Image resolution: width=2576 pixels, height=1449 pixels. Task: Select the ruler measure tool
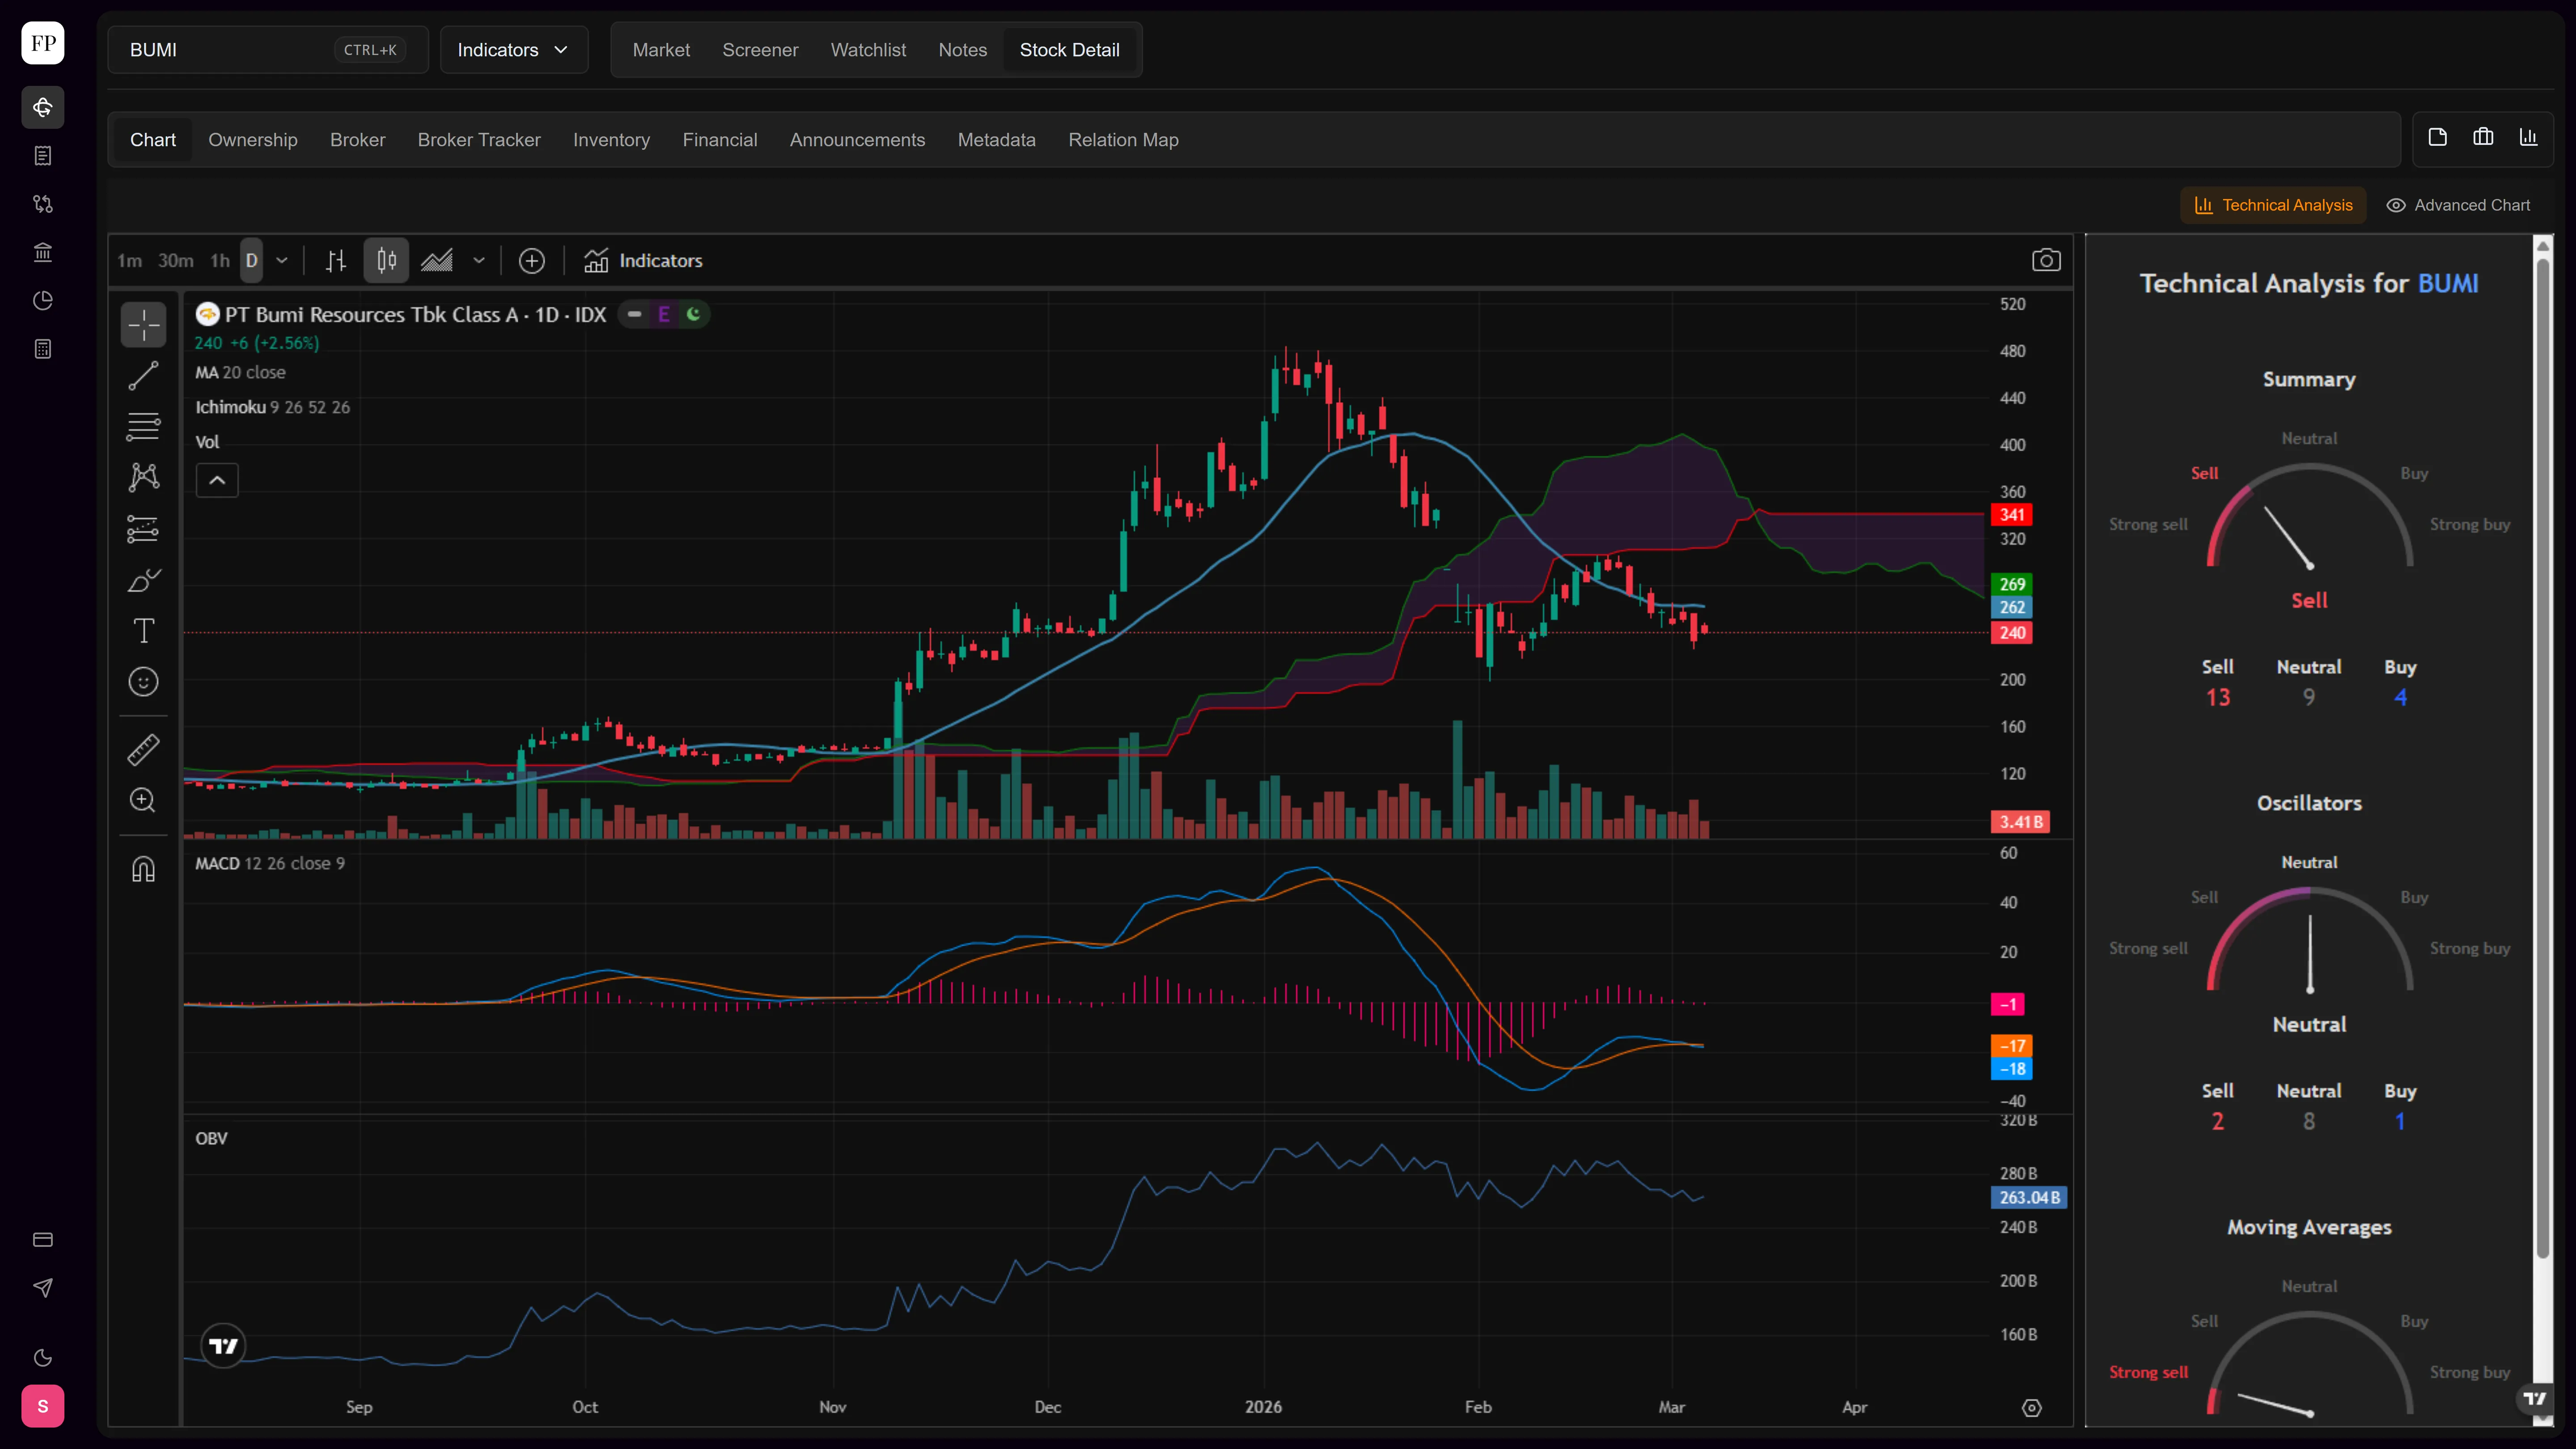click(x=143, y=750)
